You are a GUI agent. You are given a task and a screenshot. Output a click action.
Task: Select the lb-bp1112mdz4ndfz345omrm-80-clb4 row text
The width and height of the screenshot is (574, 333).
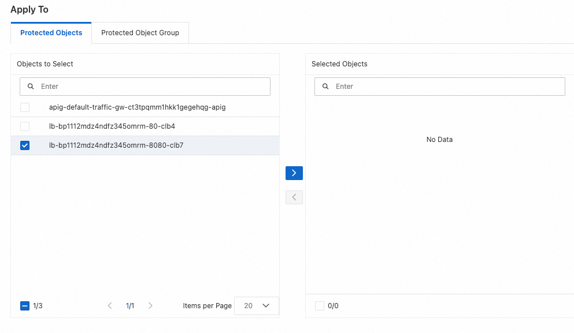(112, 126)
